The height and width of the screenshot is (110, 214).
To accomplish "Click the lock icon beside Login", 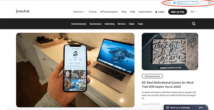I will [156, 12].
